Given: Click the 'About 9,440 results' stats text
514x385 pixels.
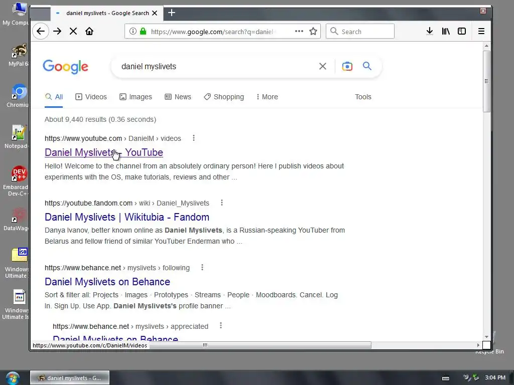Looking at the screenshot, I should click(x=100, y=119).
